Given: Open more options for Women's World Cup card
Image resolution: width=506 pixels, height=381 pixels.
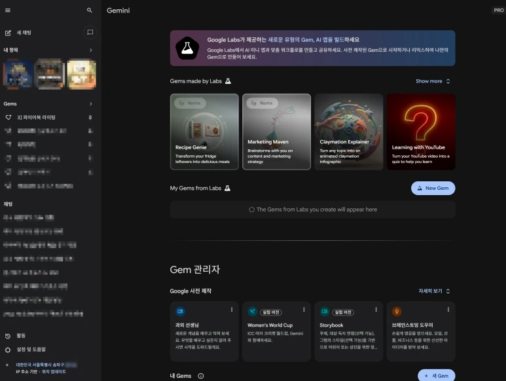Looking at the screenshot, I should (304, 310).
